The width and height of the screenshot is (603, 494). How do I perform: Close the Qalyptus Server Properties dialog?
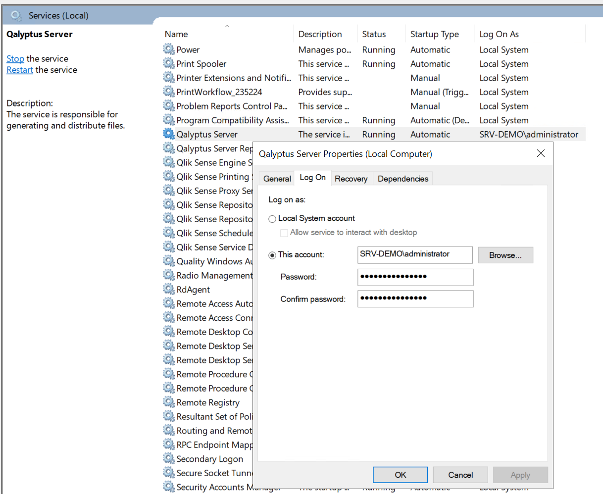(541, 153)
